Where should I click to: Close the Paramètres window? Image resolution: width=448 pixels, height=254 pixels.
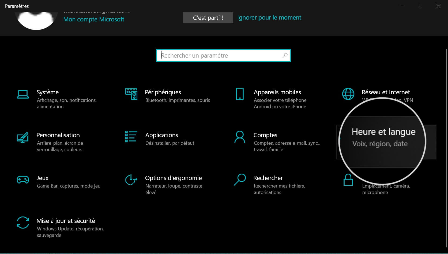(438, 6)
